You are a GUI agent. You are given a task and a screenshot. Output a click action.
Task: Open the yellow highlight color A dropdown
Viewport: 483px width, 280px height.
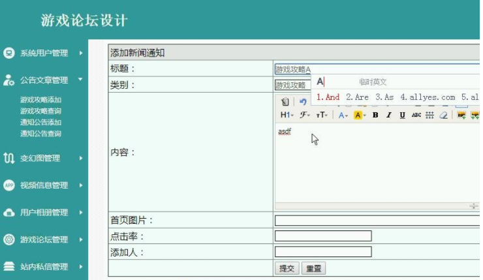click(359, 116)
